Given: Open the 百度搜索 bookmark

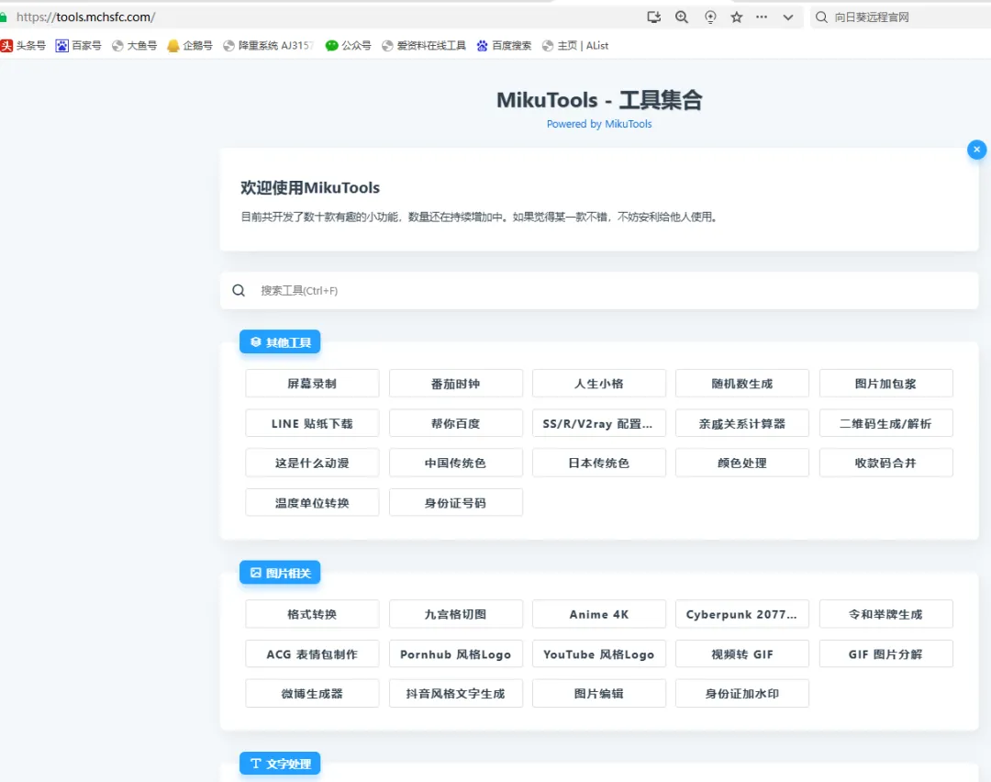Looking at the screenshot, I should tap(505, 46).
